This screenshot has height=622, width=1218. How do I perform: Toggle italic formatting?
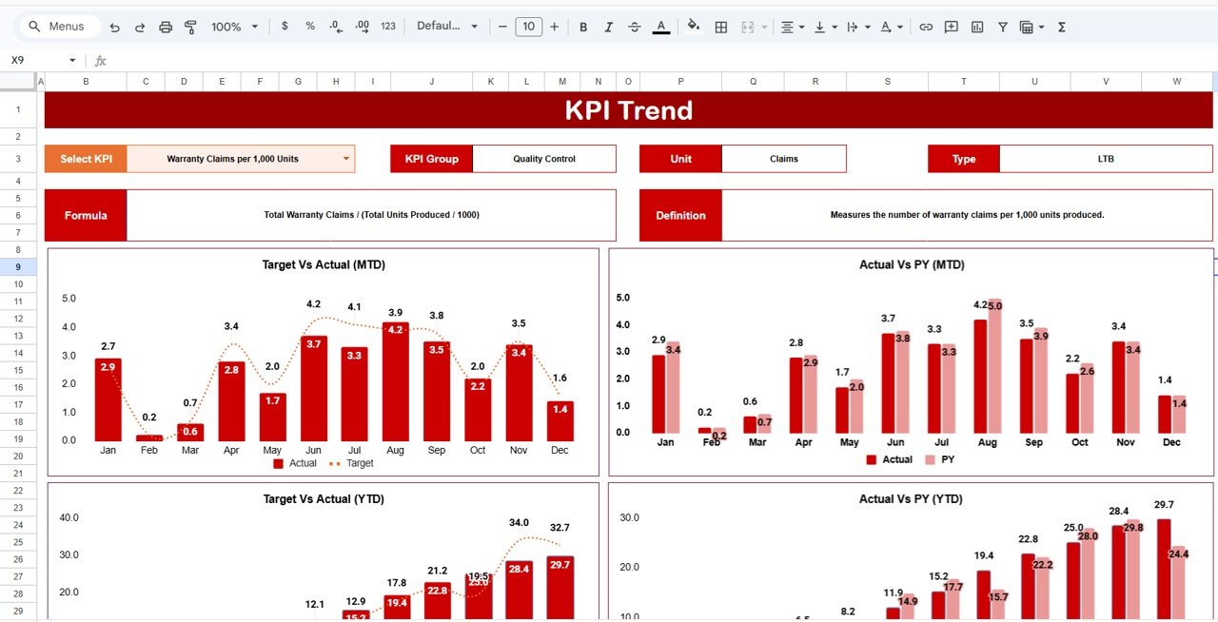609,27
